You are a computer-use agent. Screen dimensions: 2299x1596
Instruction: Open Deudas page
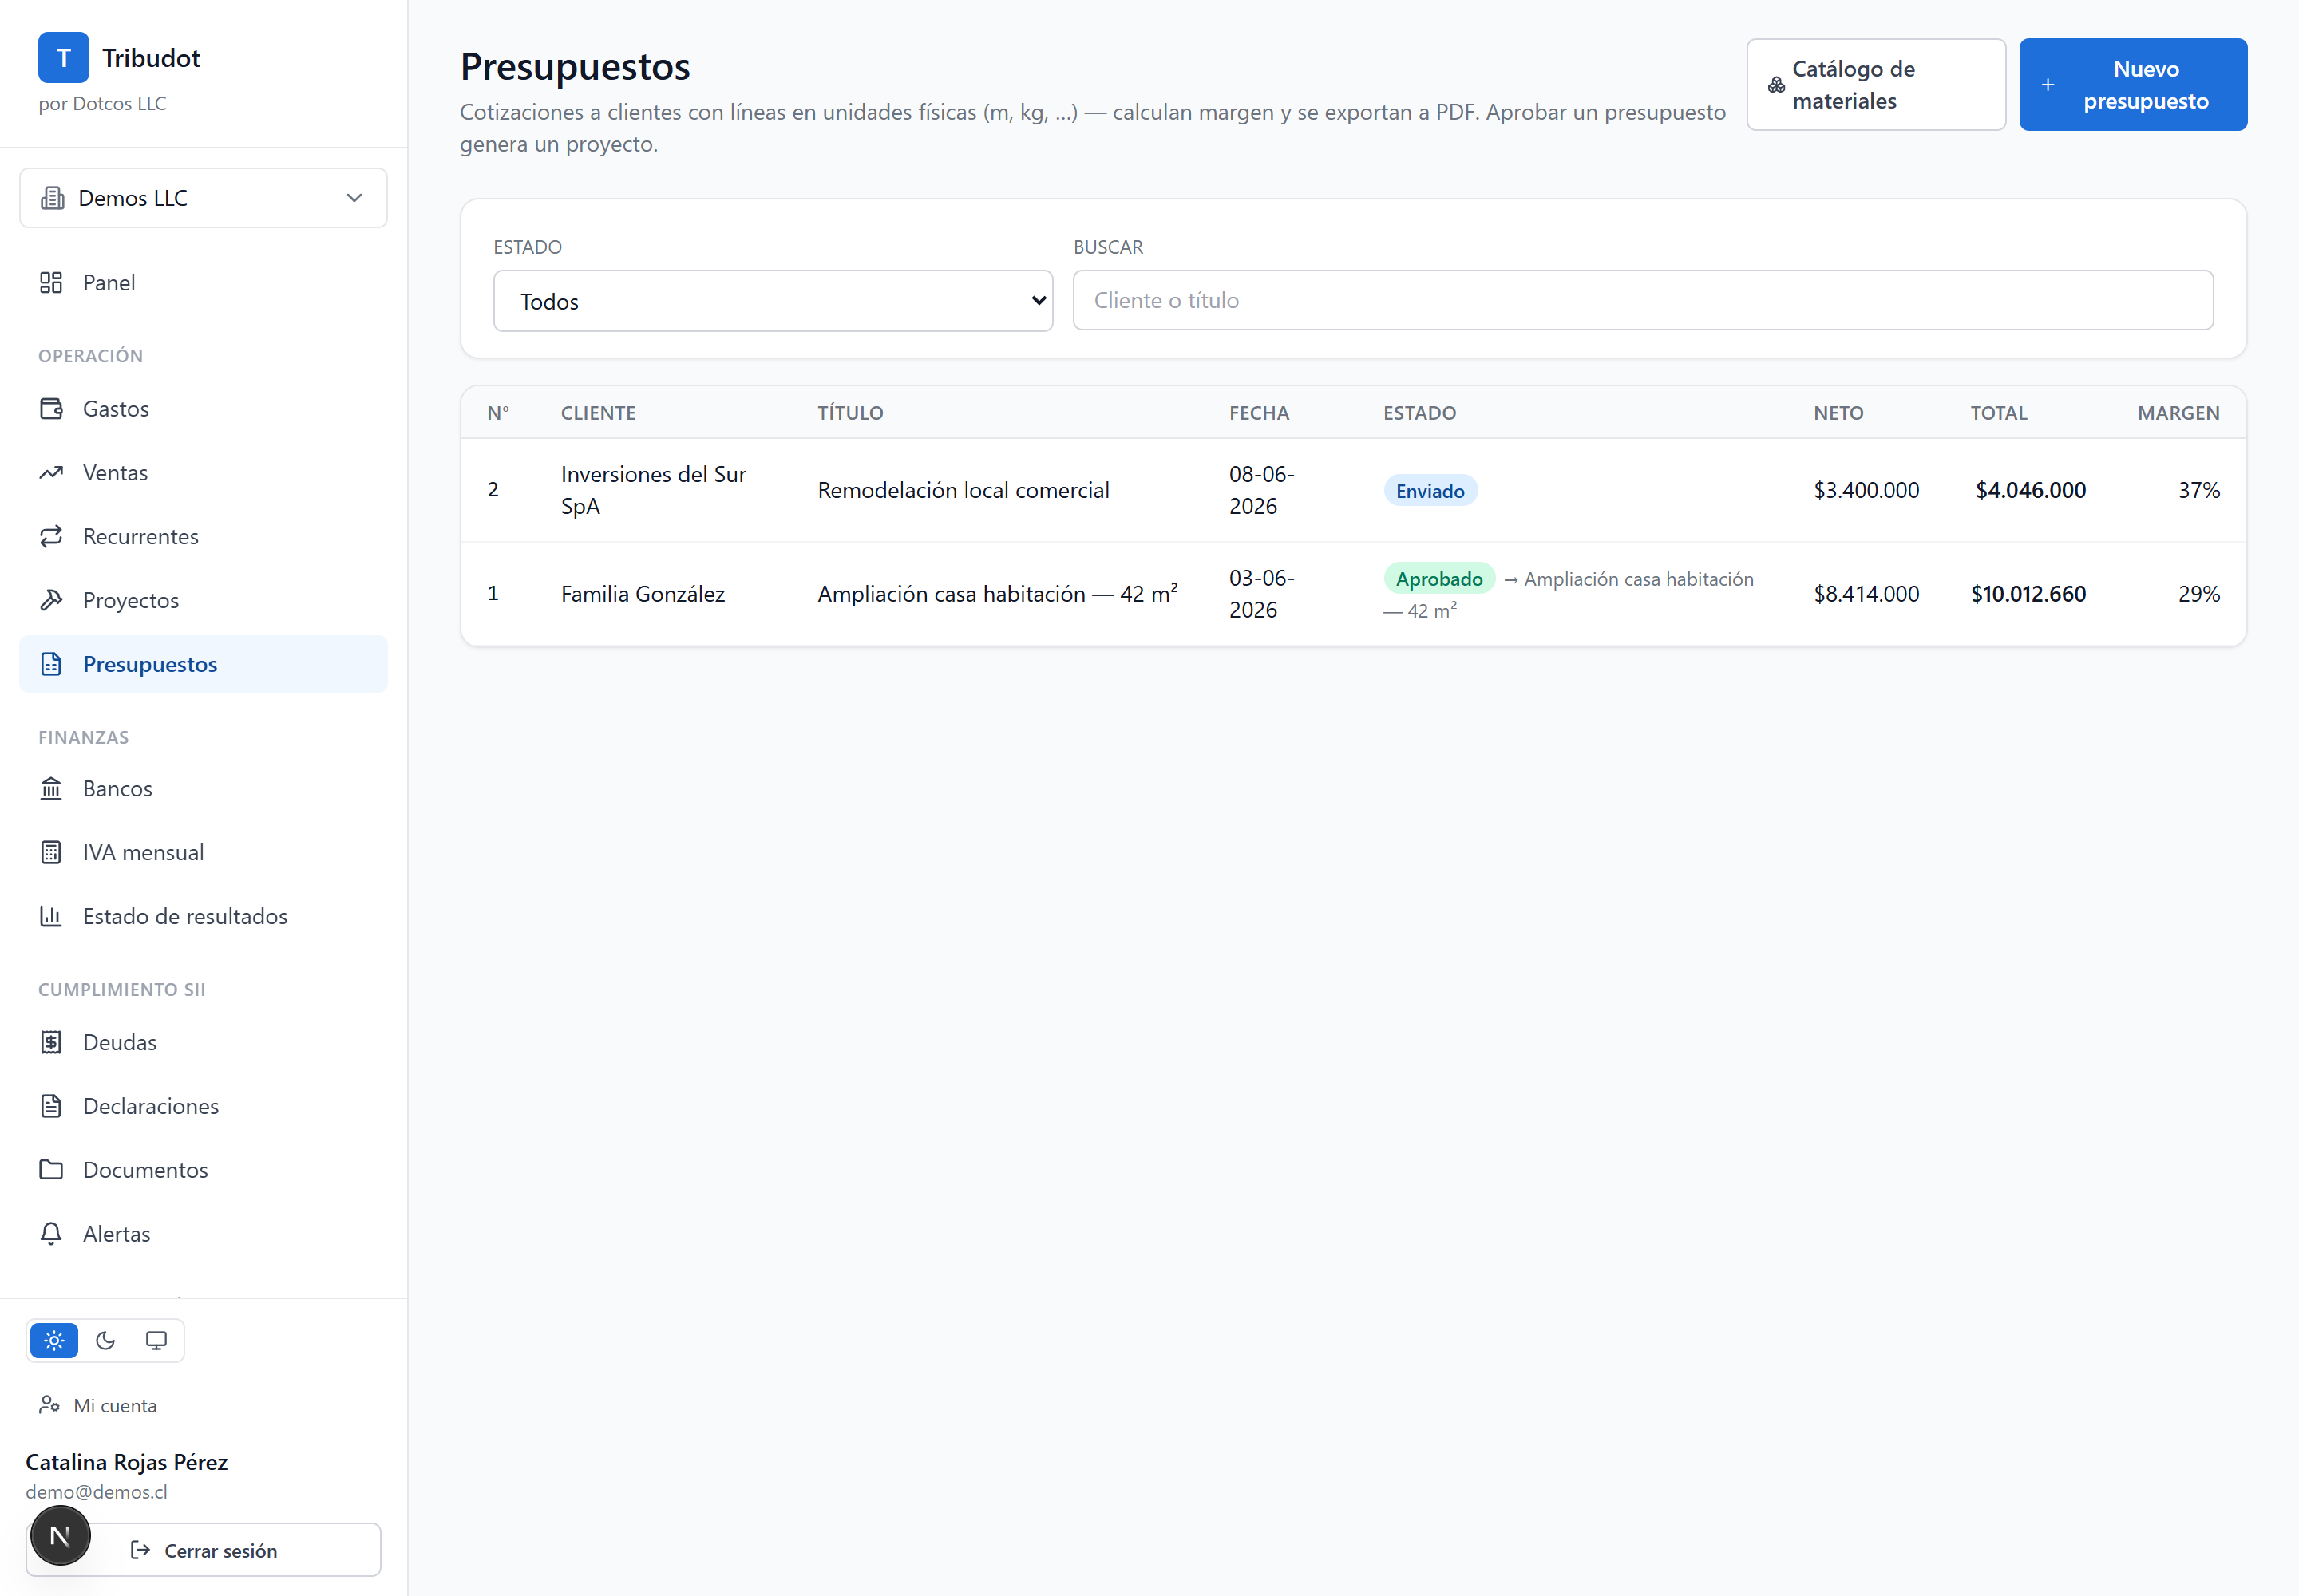pyautogui.click(x=204, y=1043)
